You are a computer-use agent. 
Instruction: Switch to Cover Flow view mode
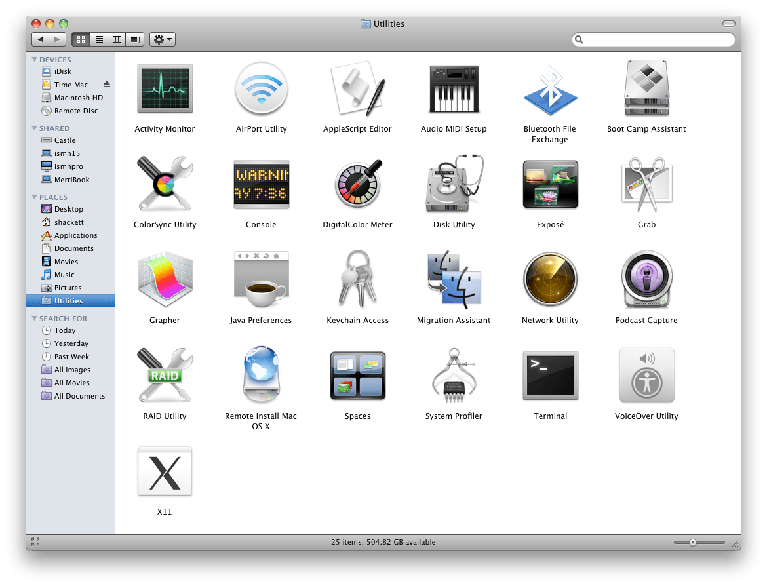[134, 39]
